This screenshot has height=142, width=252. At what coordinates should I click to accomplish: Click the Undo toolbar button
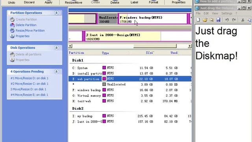point(11,2)
